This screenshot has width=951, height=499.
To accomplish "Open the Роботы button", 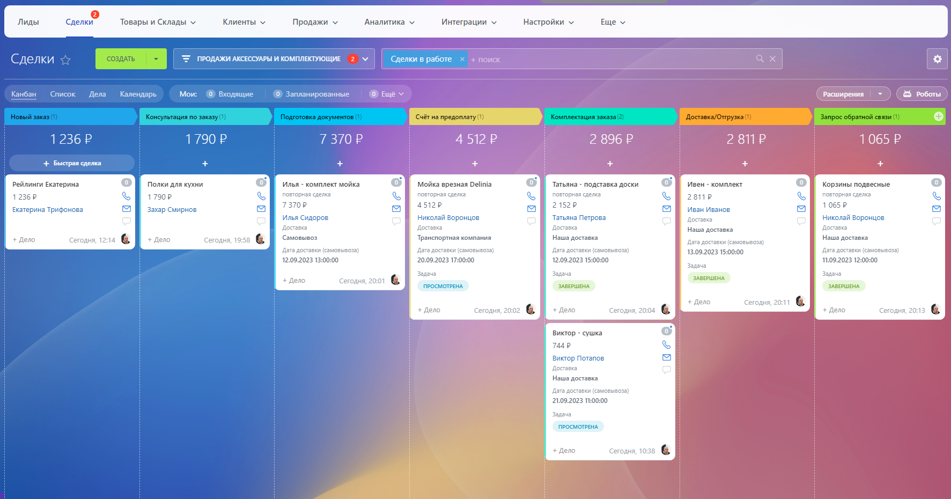I will tap(921, 94).
